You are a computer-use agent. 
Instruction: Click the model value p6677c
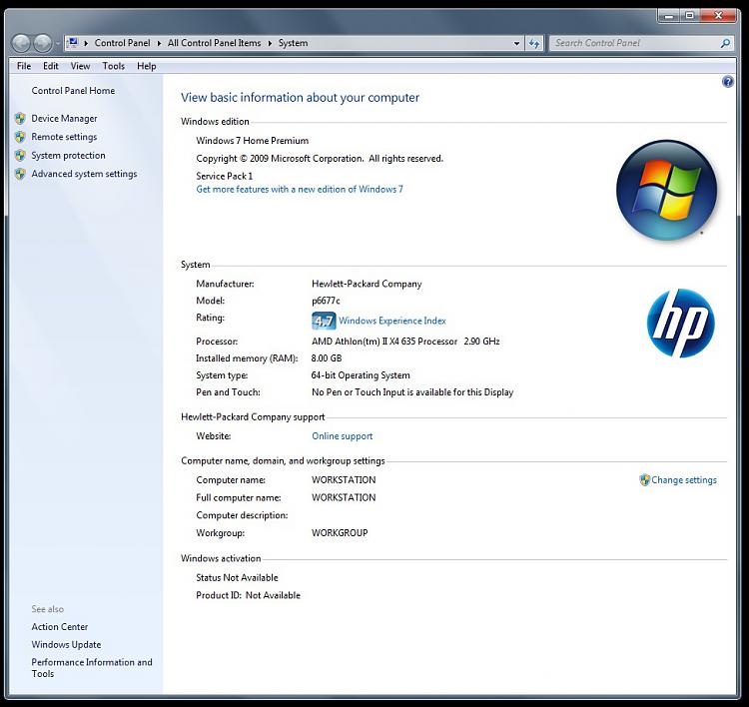(326, 301)
